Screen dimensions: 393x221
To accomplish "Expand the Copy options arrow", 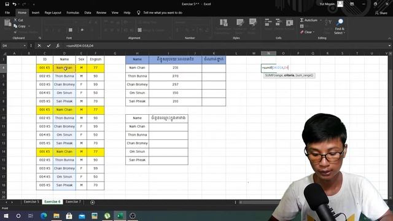I will pyautogui.click(x=29, y=26).
